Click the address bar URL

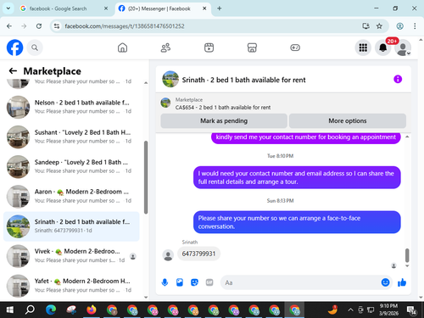click(x=125, y=26)
